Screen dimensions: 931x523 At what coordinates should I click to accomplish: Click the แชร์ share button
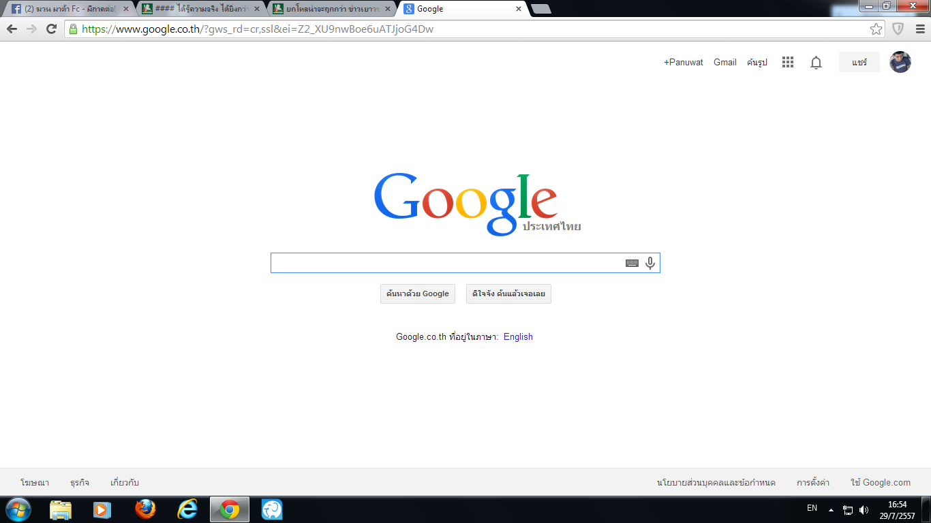859,62
